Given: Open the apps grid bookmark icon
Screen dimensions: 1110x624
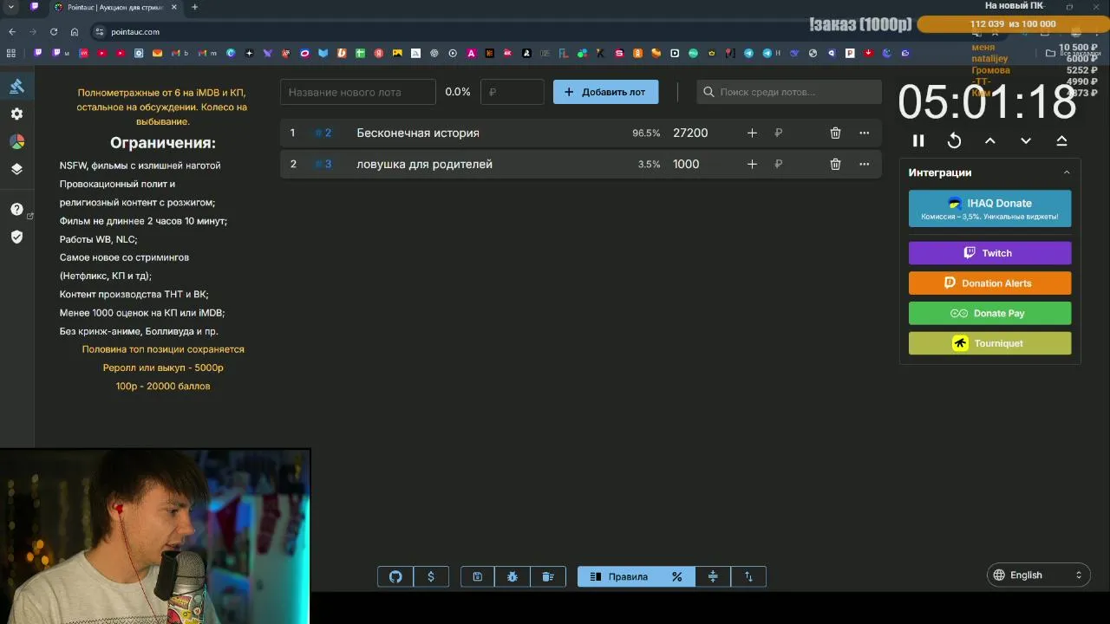Looking at the screenshot, I should [x=11, y=53].
